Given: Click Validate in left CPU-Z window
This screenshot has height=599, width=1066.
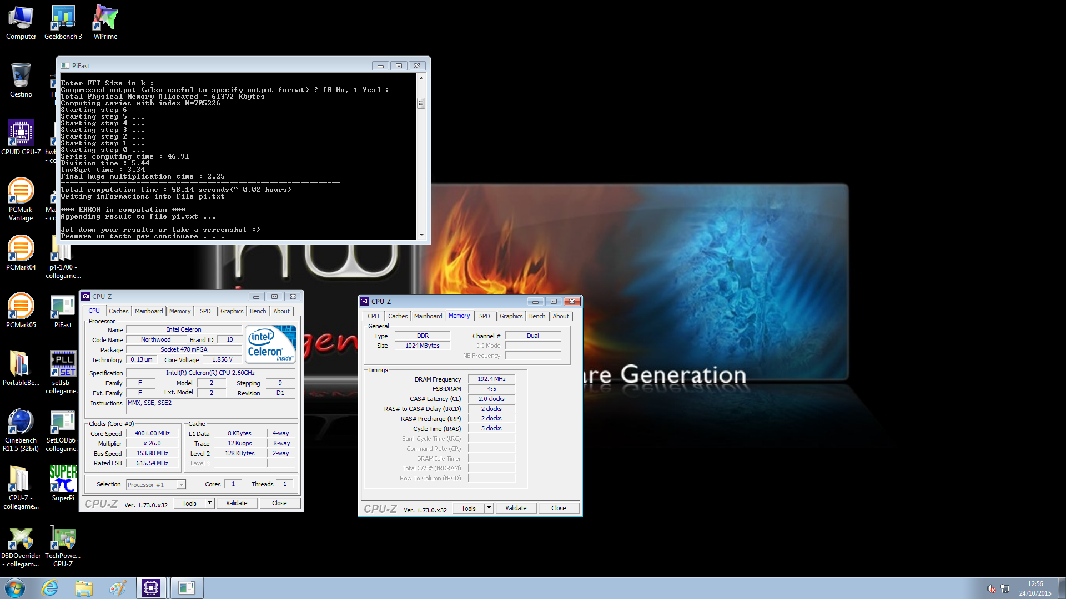Looking at the screenshot, I should point(237,503).
